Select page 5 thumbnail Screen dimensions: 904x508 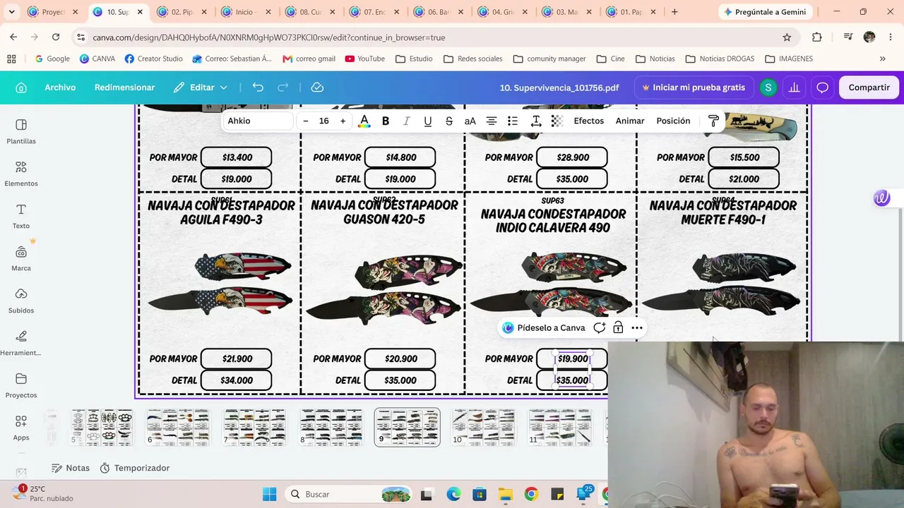(102, 428)
